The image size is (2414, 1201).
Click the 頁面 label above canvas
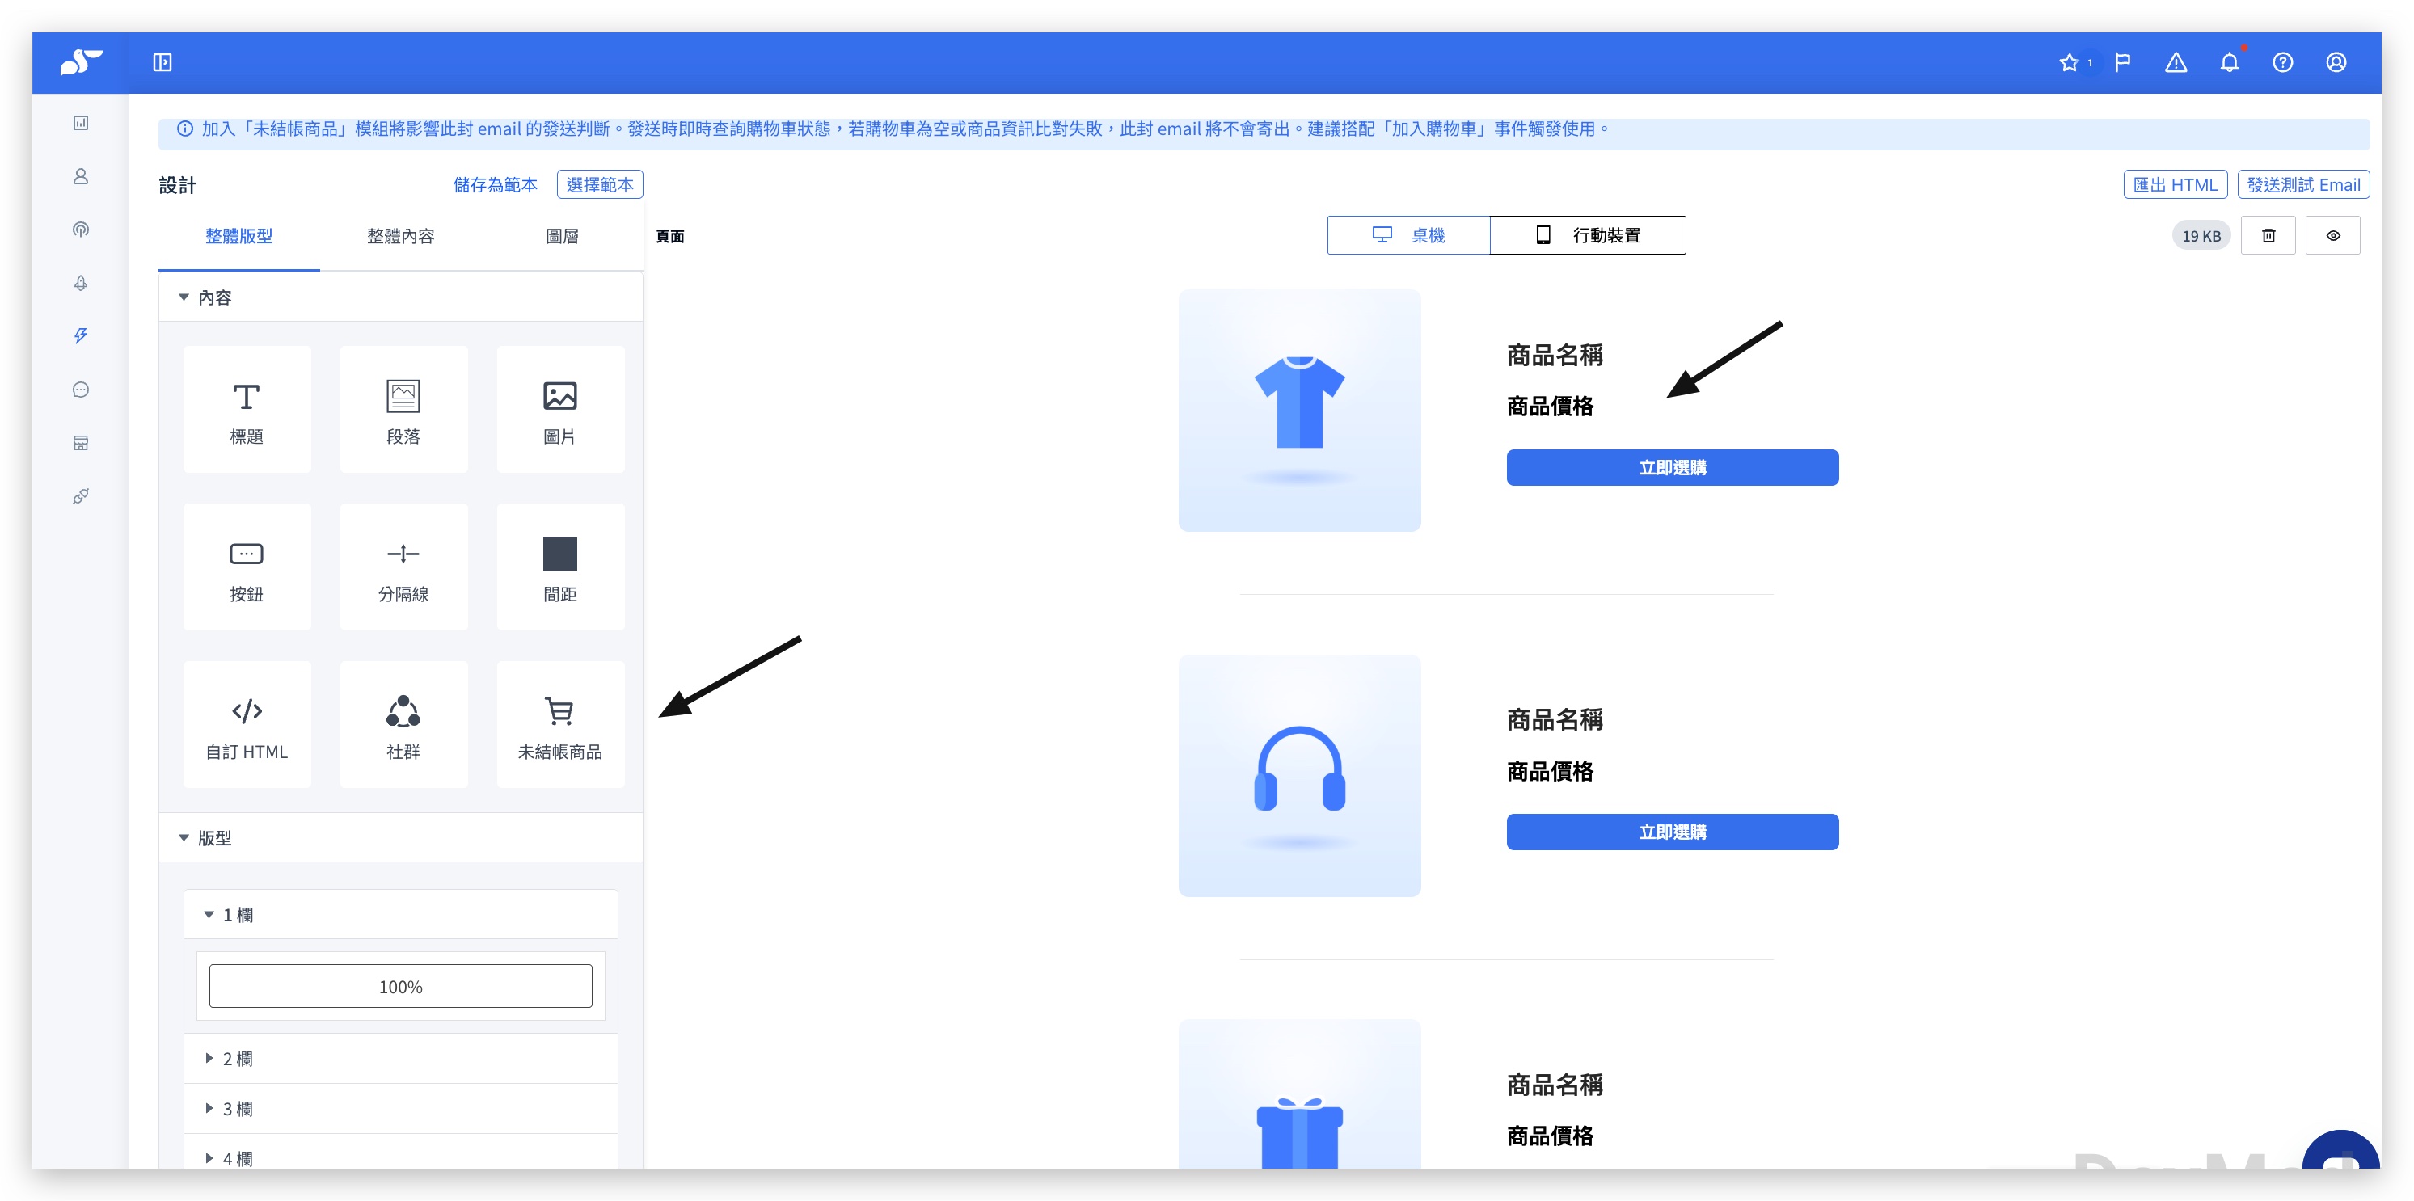coord(669,236)
